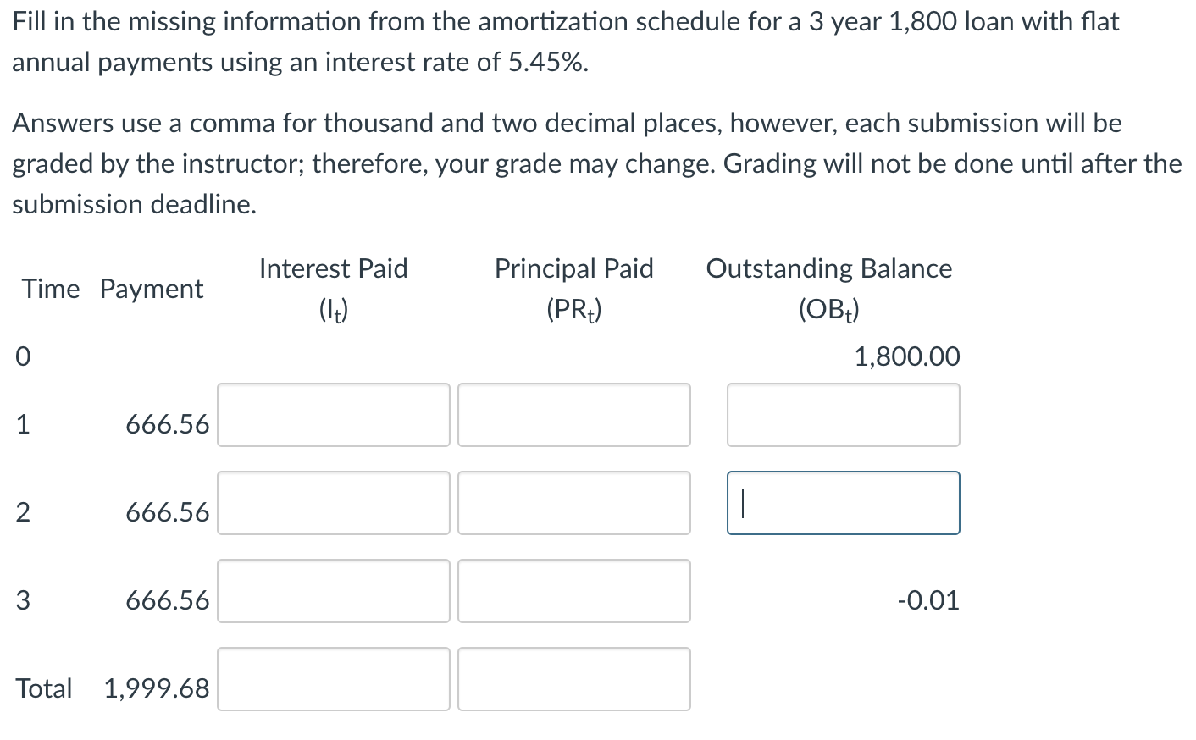This screenshot has height=740, width=1196.
Task: Click the Total payment amount 1,999.68
Action: coord(156,688)
